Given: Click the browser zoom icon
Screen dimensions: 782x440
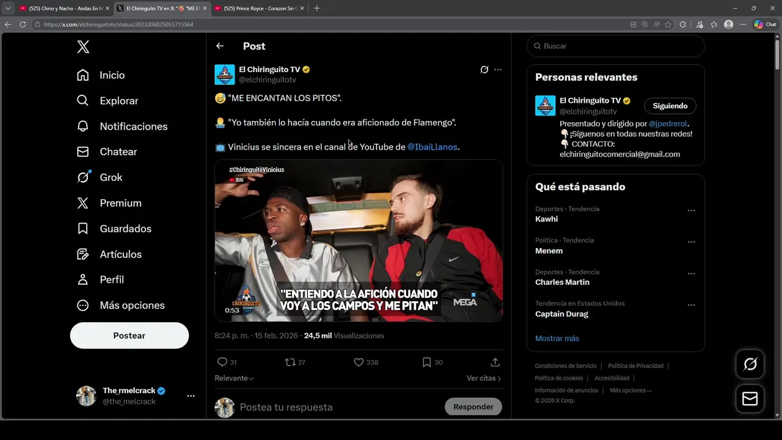Looking at the screenshot, I should pyautogui.click(x=645, y=24).
